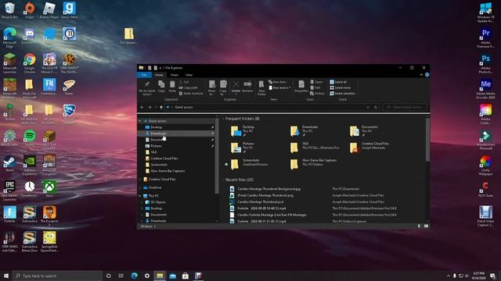Expand OneDrive in navigation pane
This screenshot has height=281, width=501.
140,187
